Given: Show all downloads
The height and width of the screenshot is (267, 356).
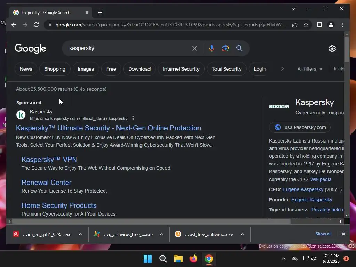Looking at the screenshot, I should pyautogui.click(x=323, y=234).
